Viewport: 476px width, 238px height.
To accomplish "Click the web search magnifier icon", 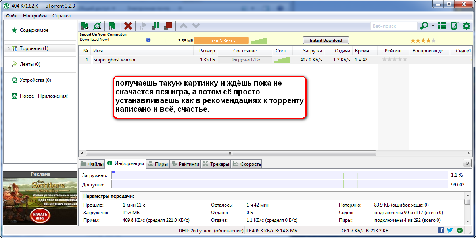I will tap(424, 26).
